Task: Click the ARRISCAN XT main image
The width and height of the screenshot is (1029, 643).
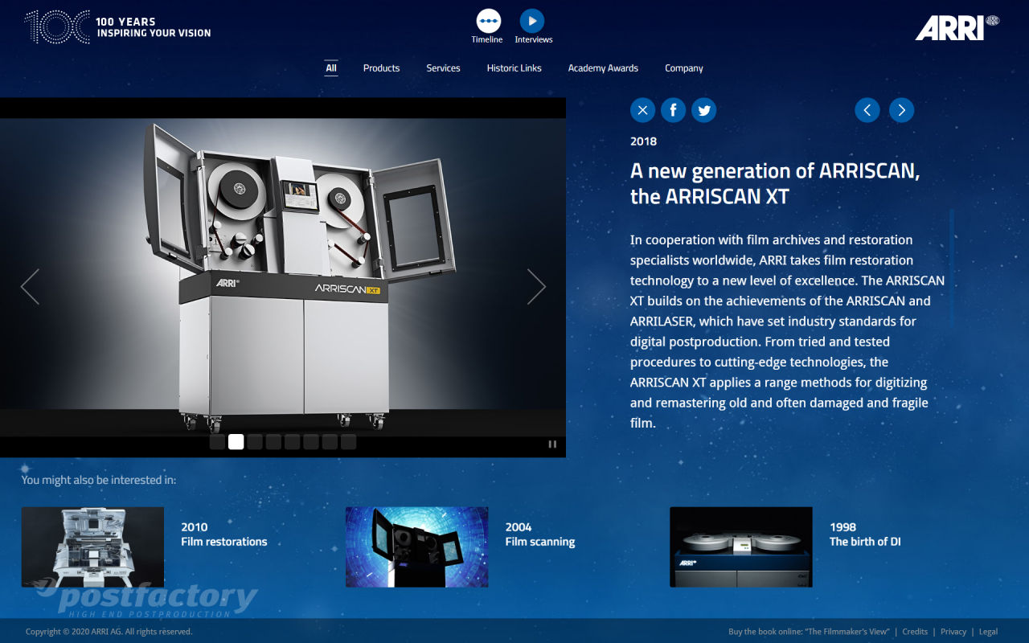Action: tap(283, 277)
